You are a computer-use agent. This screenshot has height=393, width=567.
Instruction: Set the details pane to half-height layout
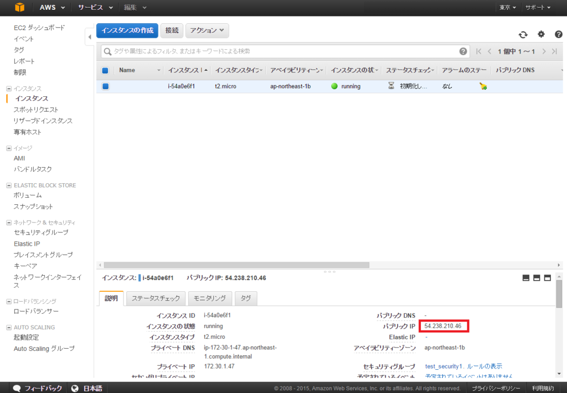pos(537,278)
